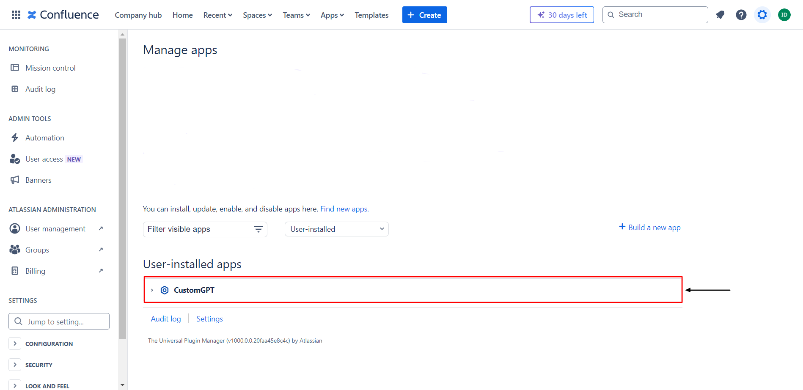This screenshot has height=390, width=803.
Task: Open the ID user profile avatar
Action: point(784,15)
